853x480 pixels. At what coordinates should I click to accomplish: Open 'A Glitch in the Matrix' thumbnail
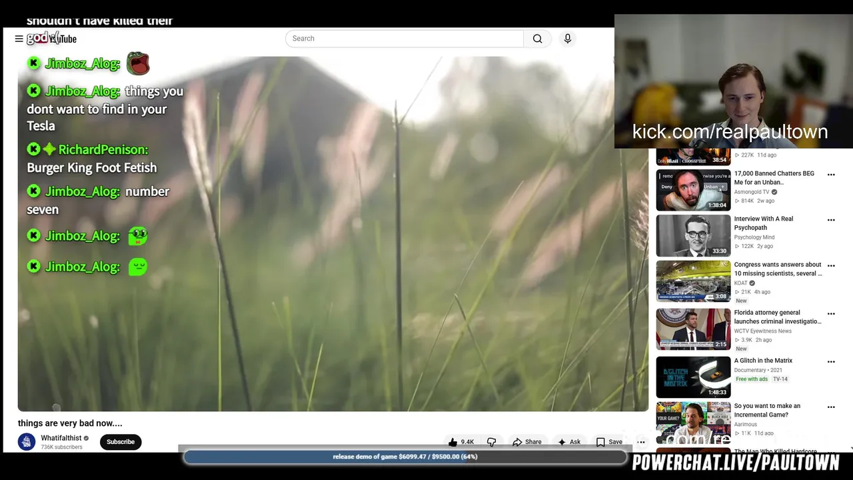[x=693, y=377]
